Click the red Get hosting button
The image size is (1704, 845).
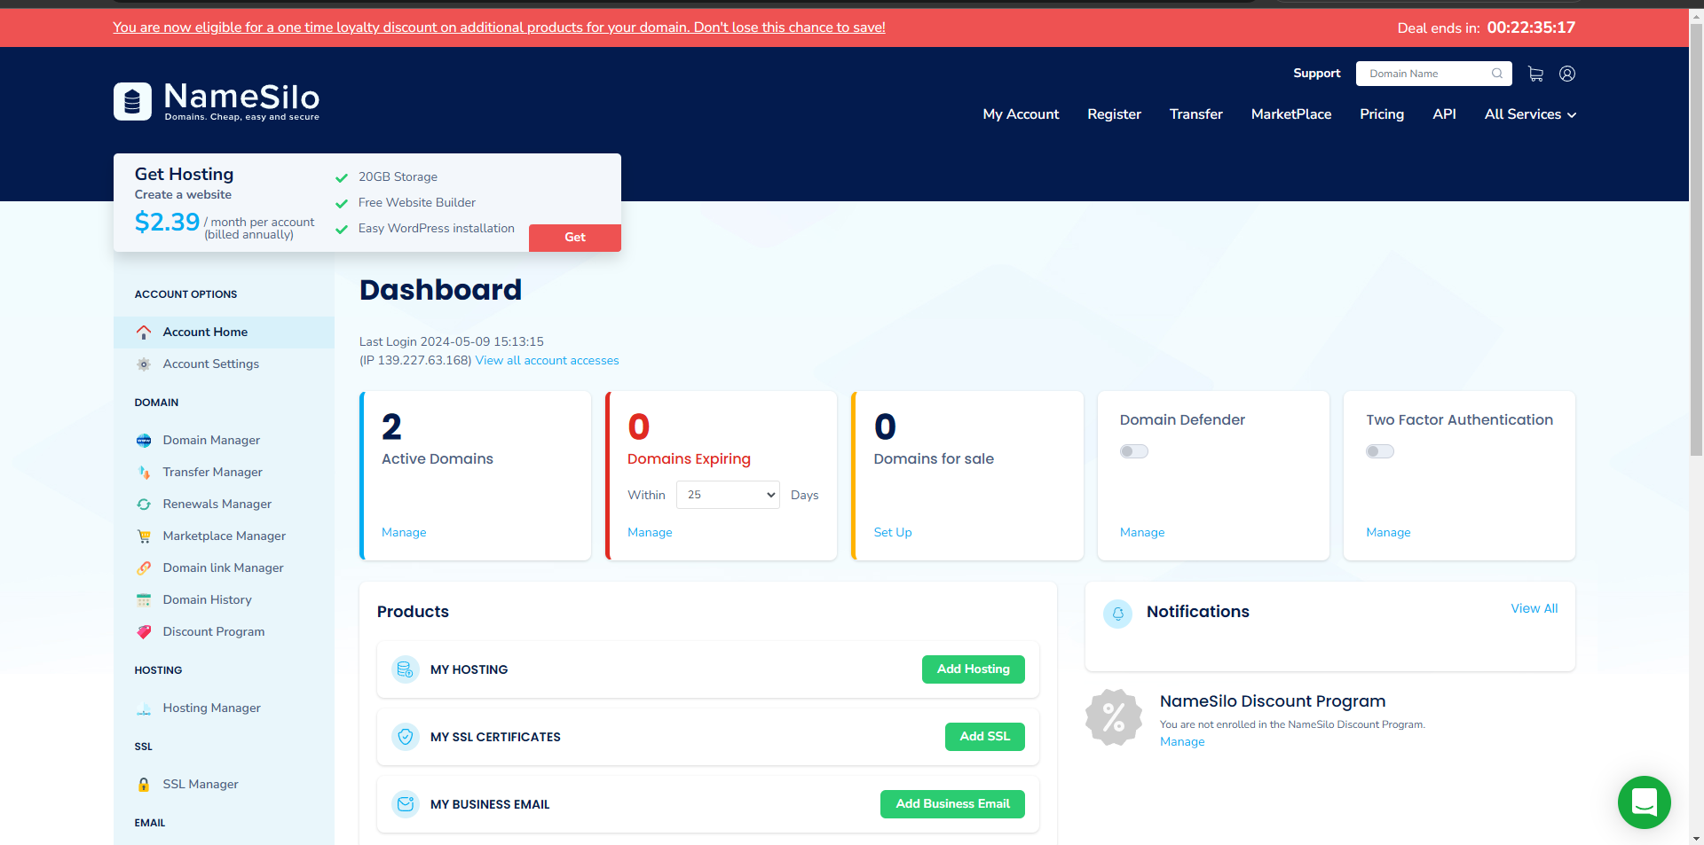pos(575,238)
